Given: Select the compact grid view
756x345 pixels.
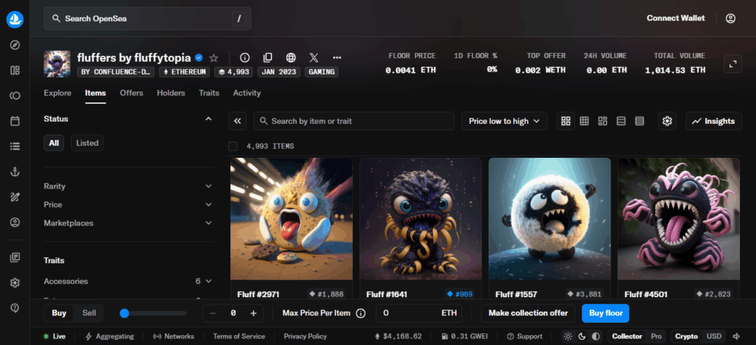Looking at the screenshot, I should point(585,121).
